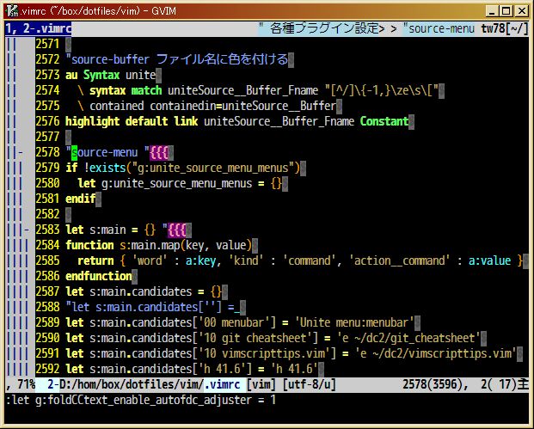Click 'e ~/dc2/git_cheatsheet' on line 2590
534x429 pixels.
(408, 338)
